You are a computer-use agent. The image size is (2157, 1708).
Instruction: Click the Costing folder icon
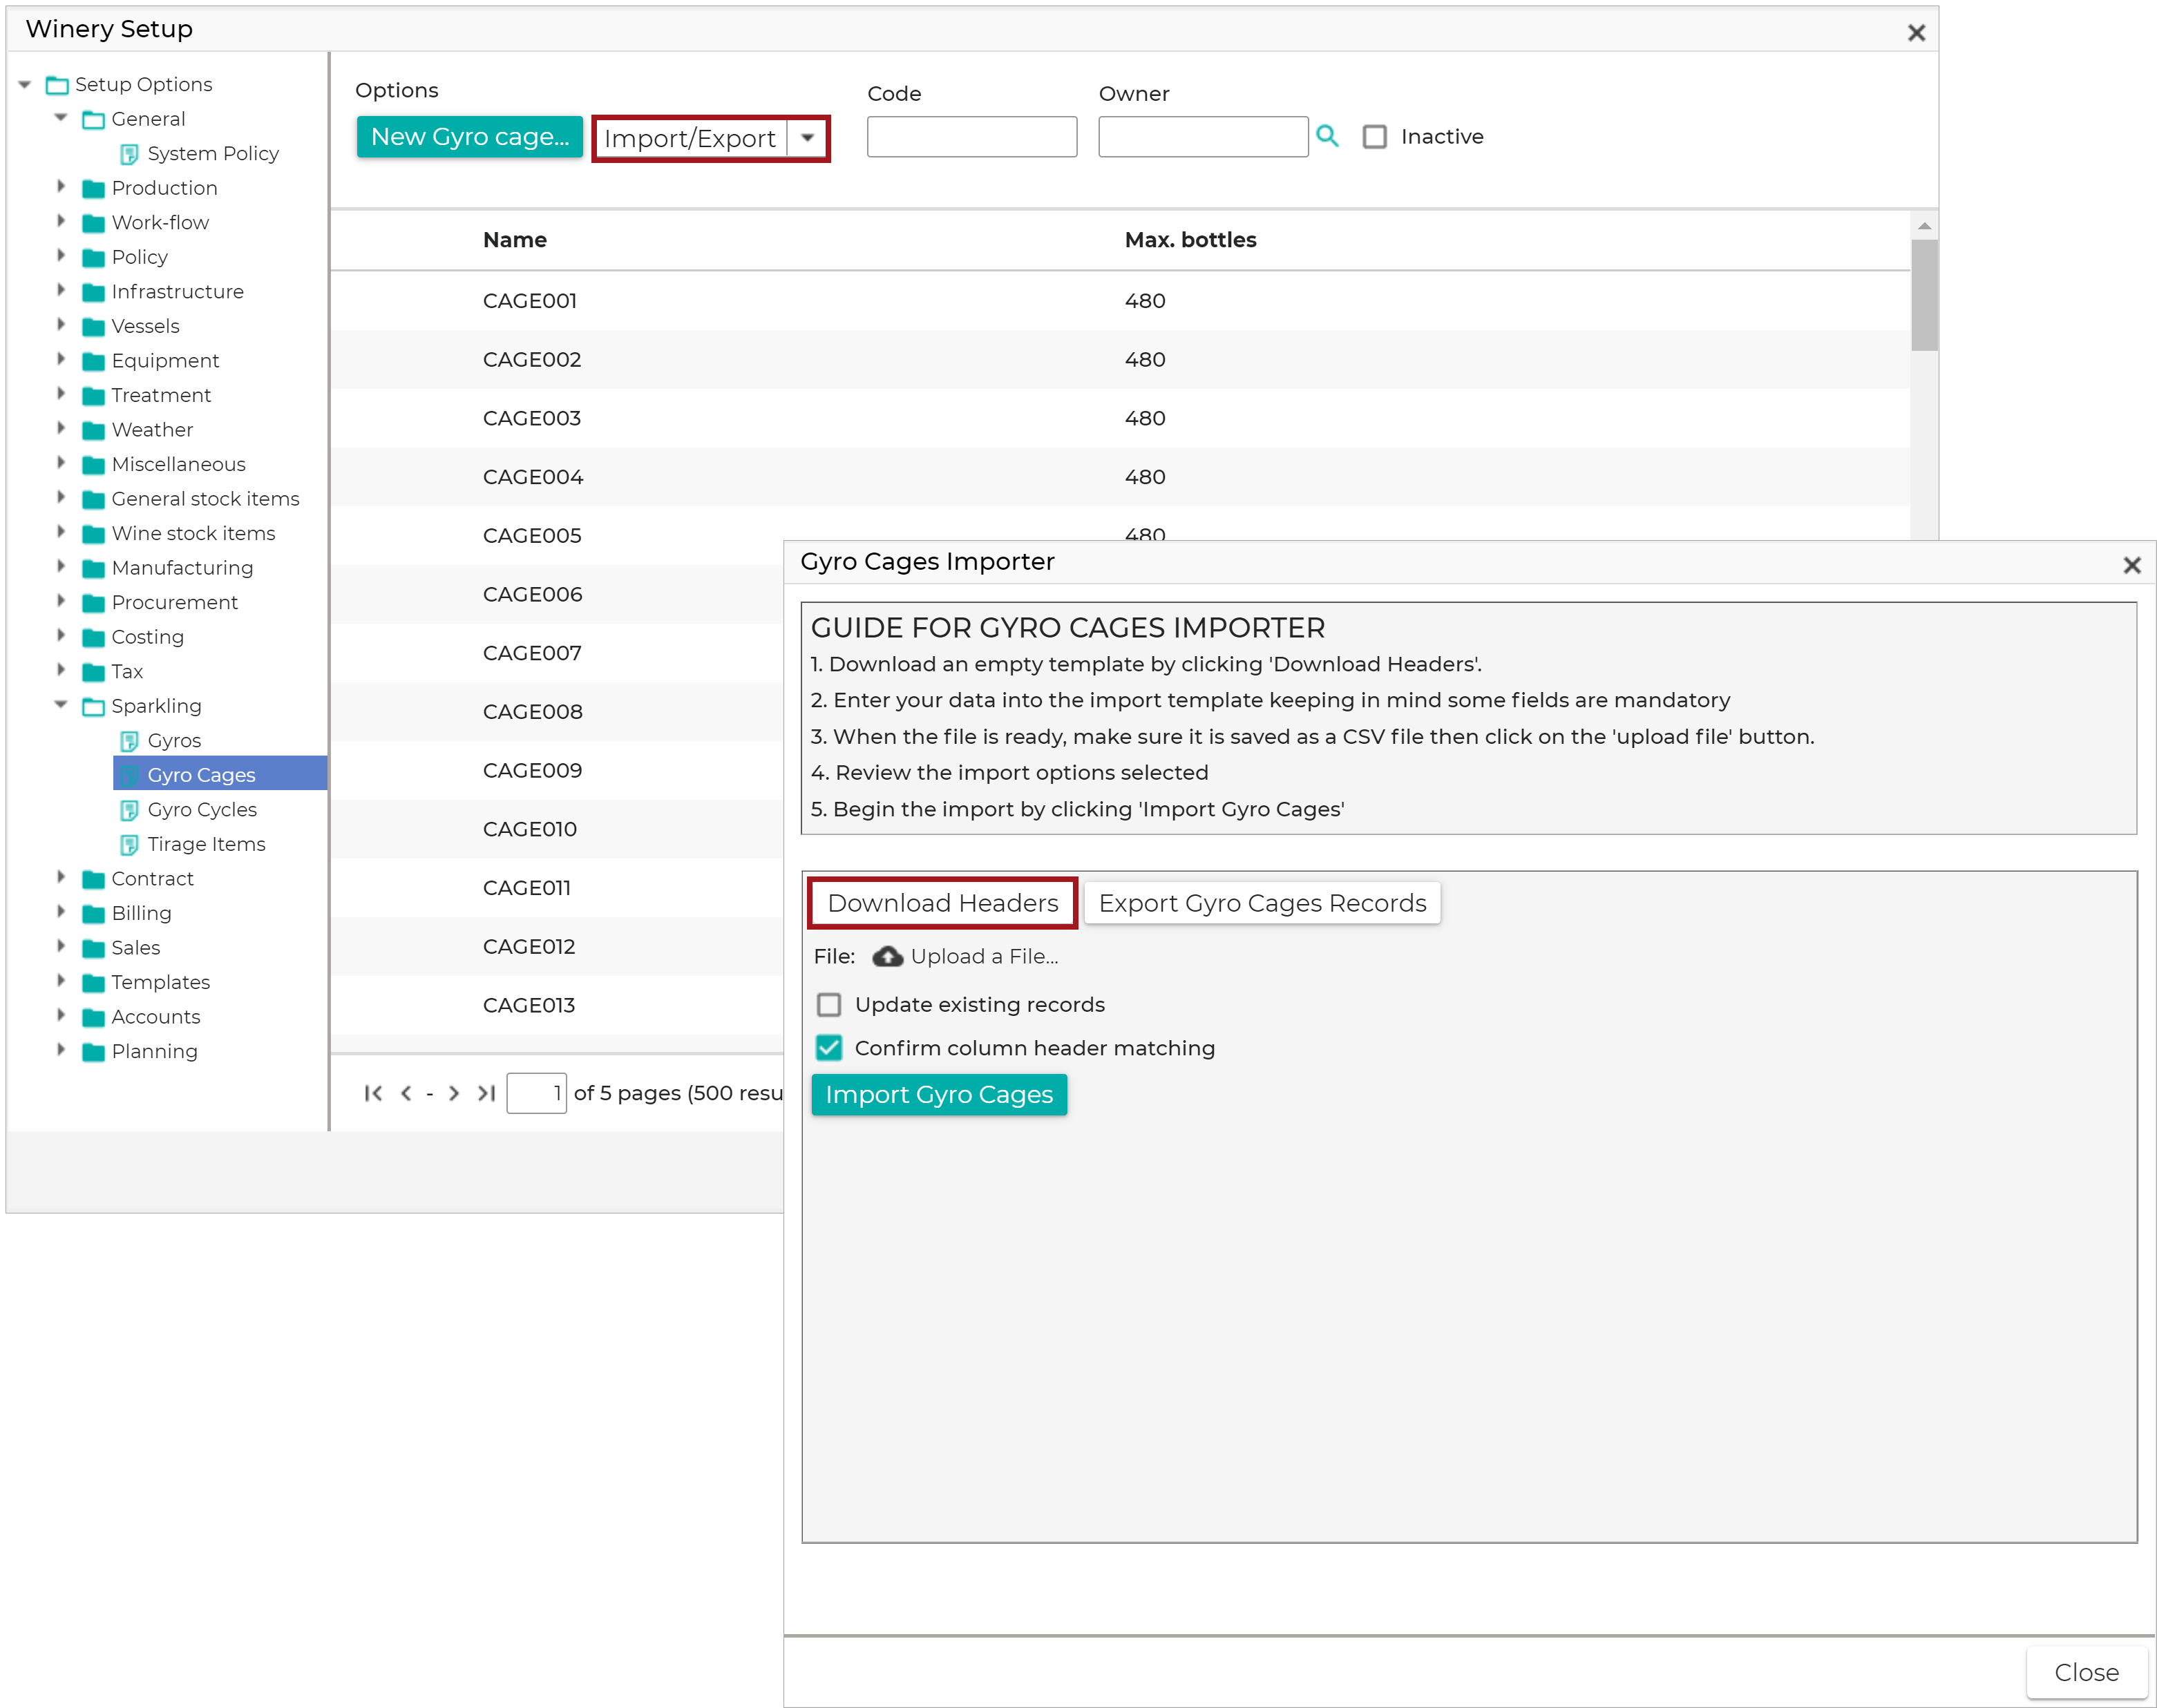pos(93,637)
